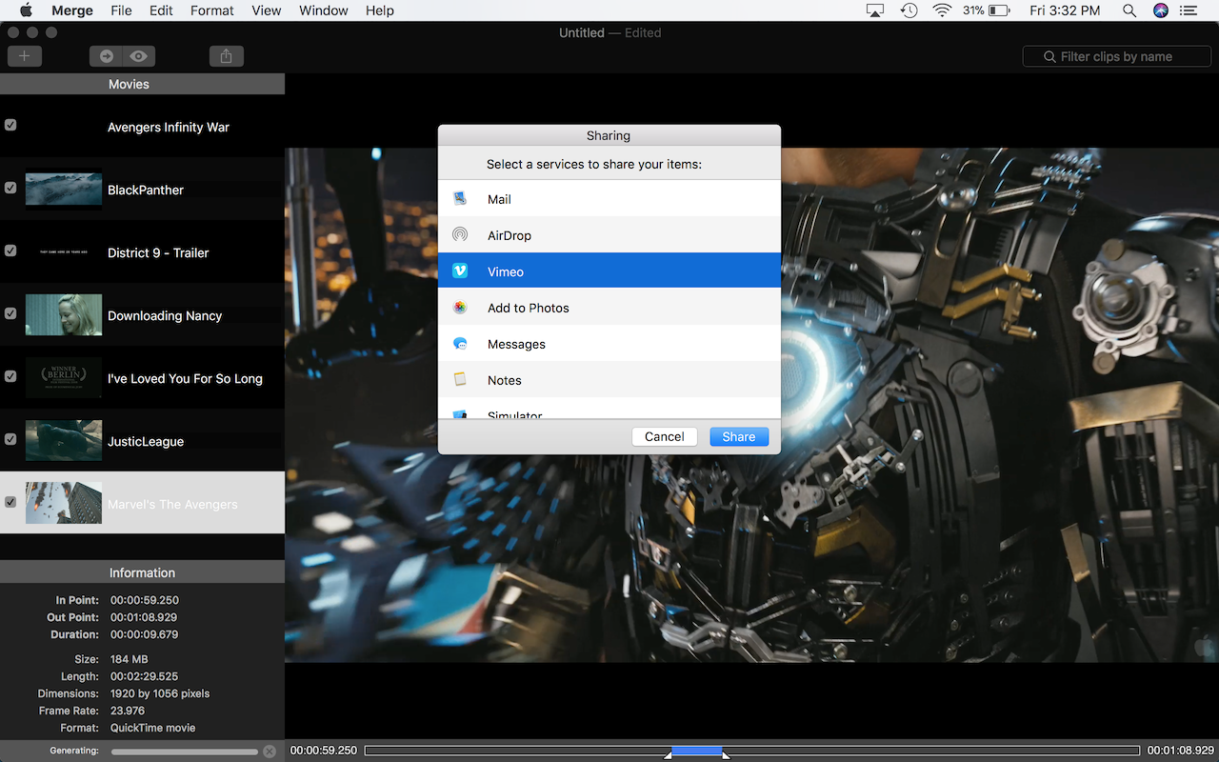This screenshot has width=1219, height=762.
Task: Open Time Machine menu bar icon
Action: pyautogui.click(x=909, y=10)
